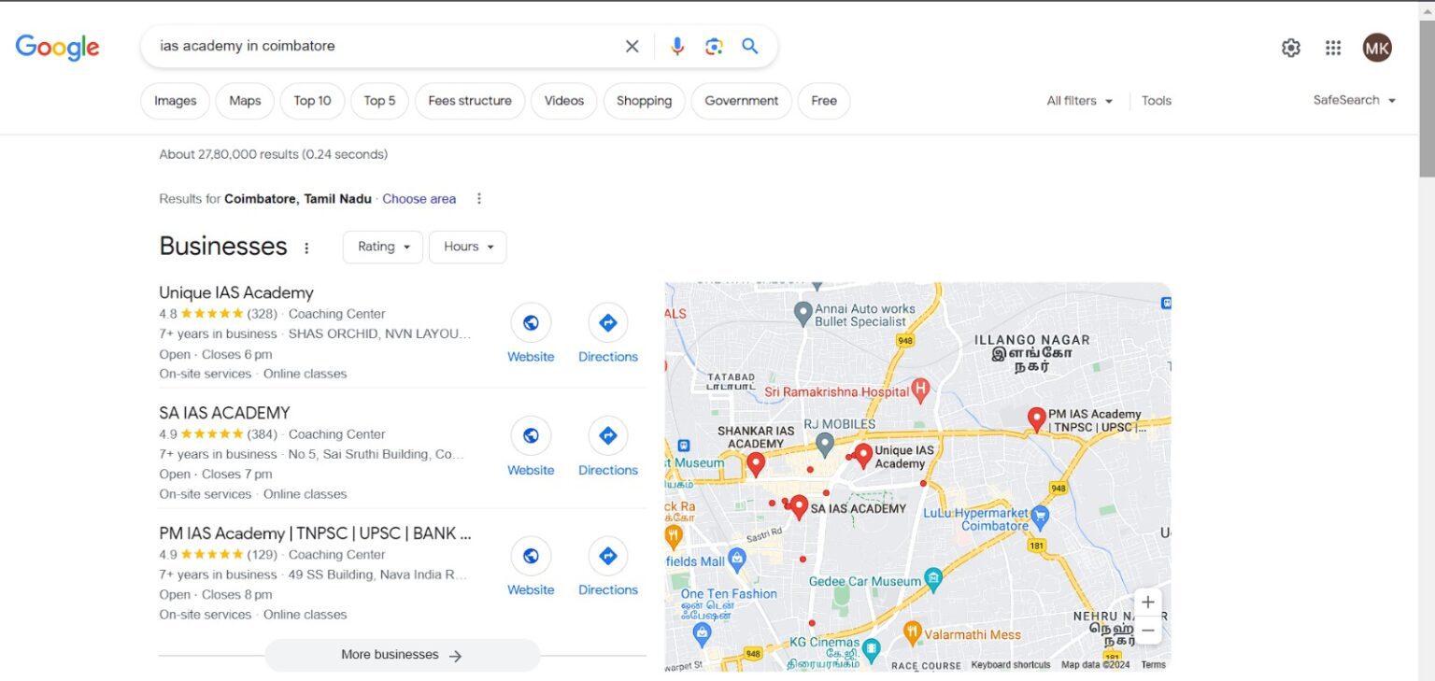This screenshot has height=681, width=1435.
Task: Click inside the search input field
Action: (383, 47)
